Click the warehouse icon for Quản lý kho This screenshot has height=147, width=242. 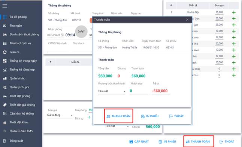pos(5,79)
